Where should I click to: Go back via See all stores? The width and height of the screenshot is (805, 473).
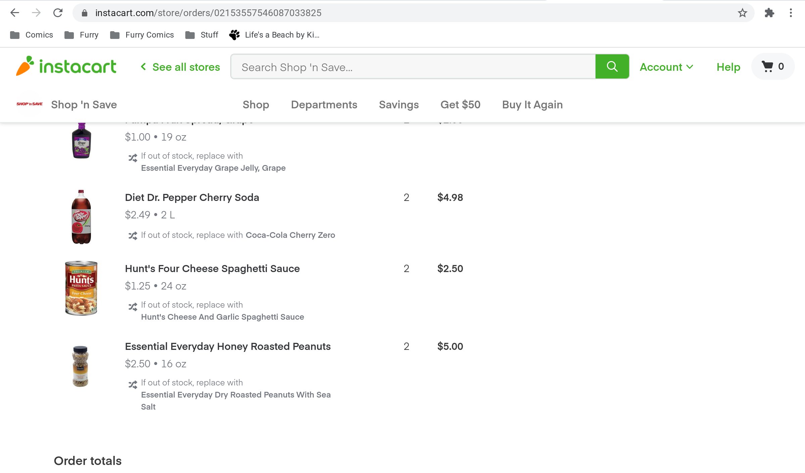180,67
